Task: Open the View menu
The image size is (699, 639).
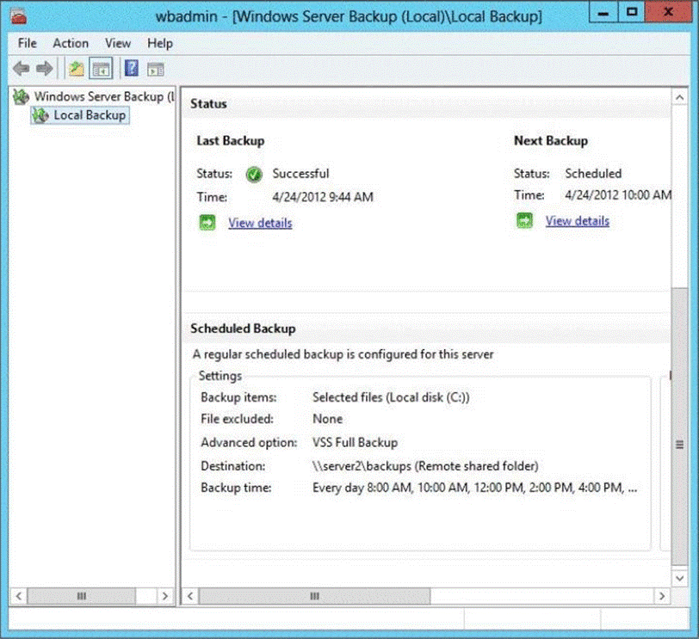Action: click(x=118, y=43)
